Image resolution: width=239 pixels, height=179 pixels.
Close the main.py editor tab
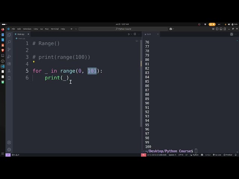pyautogui.click(x=28, y=34)
